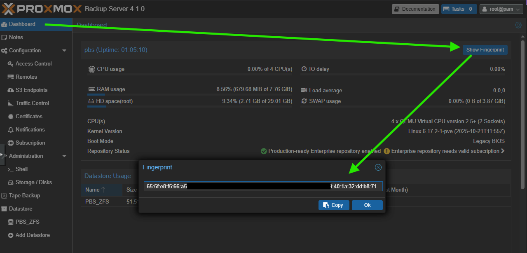This screenshot has width=527, height=253.
Task: Collapse the Administration tree section
Action: tap(64, 156)
